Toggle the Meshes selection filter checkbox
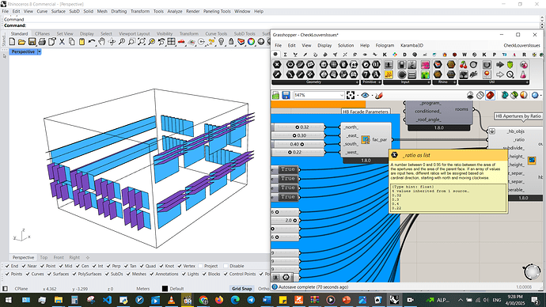Viewport: 546px width, 307px height. click(128, 274)
